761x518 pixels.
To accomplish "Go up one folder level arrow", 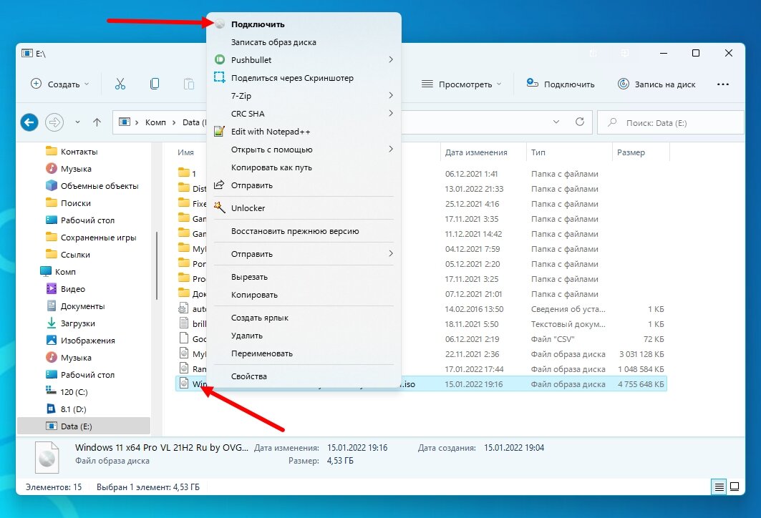I will click(x=97, y=122).
